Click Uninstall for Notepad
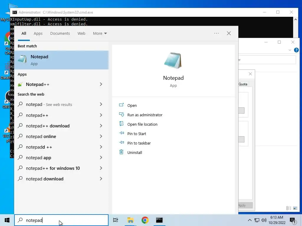This screenshot has width=302, height=226. point(134,152)
